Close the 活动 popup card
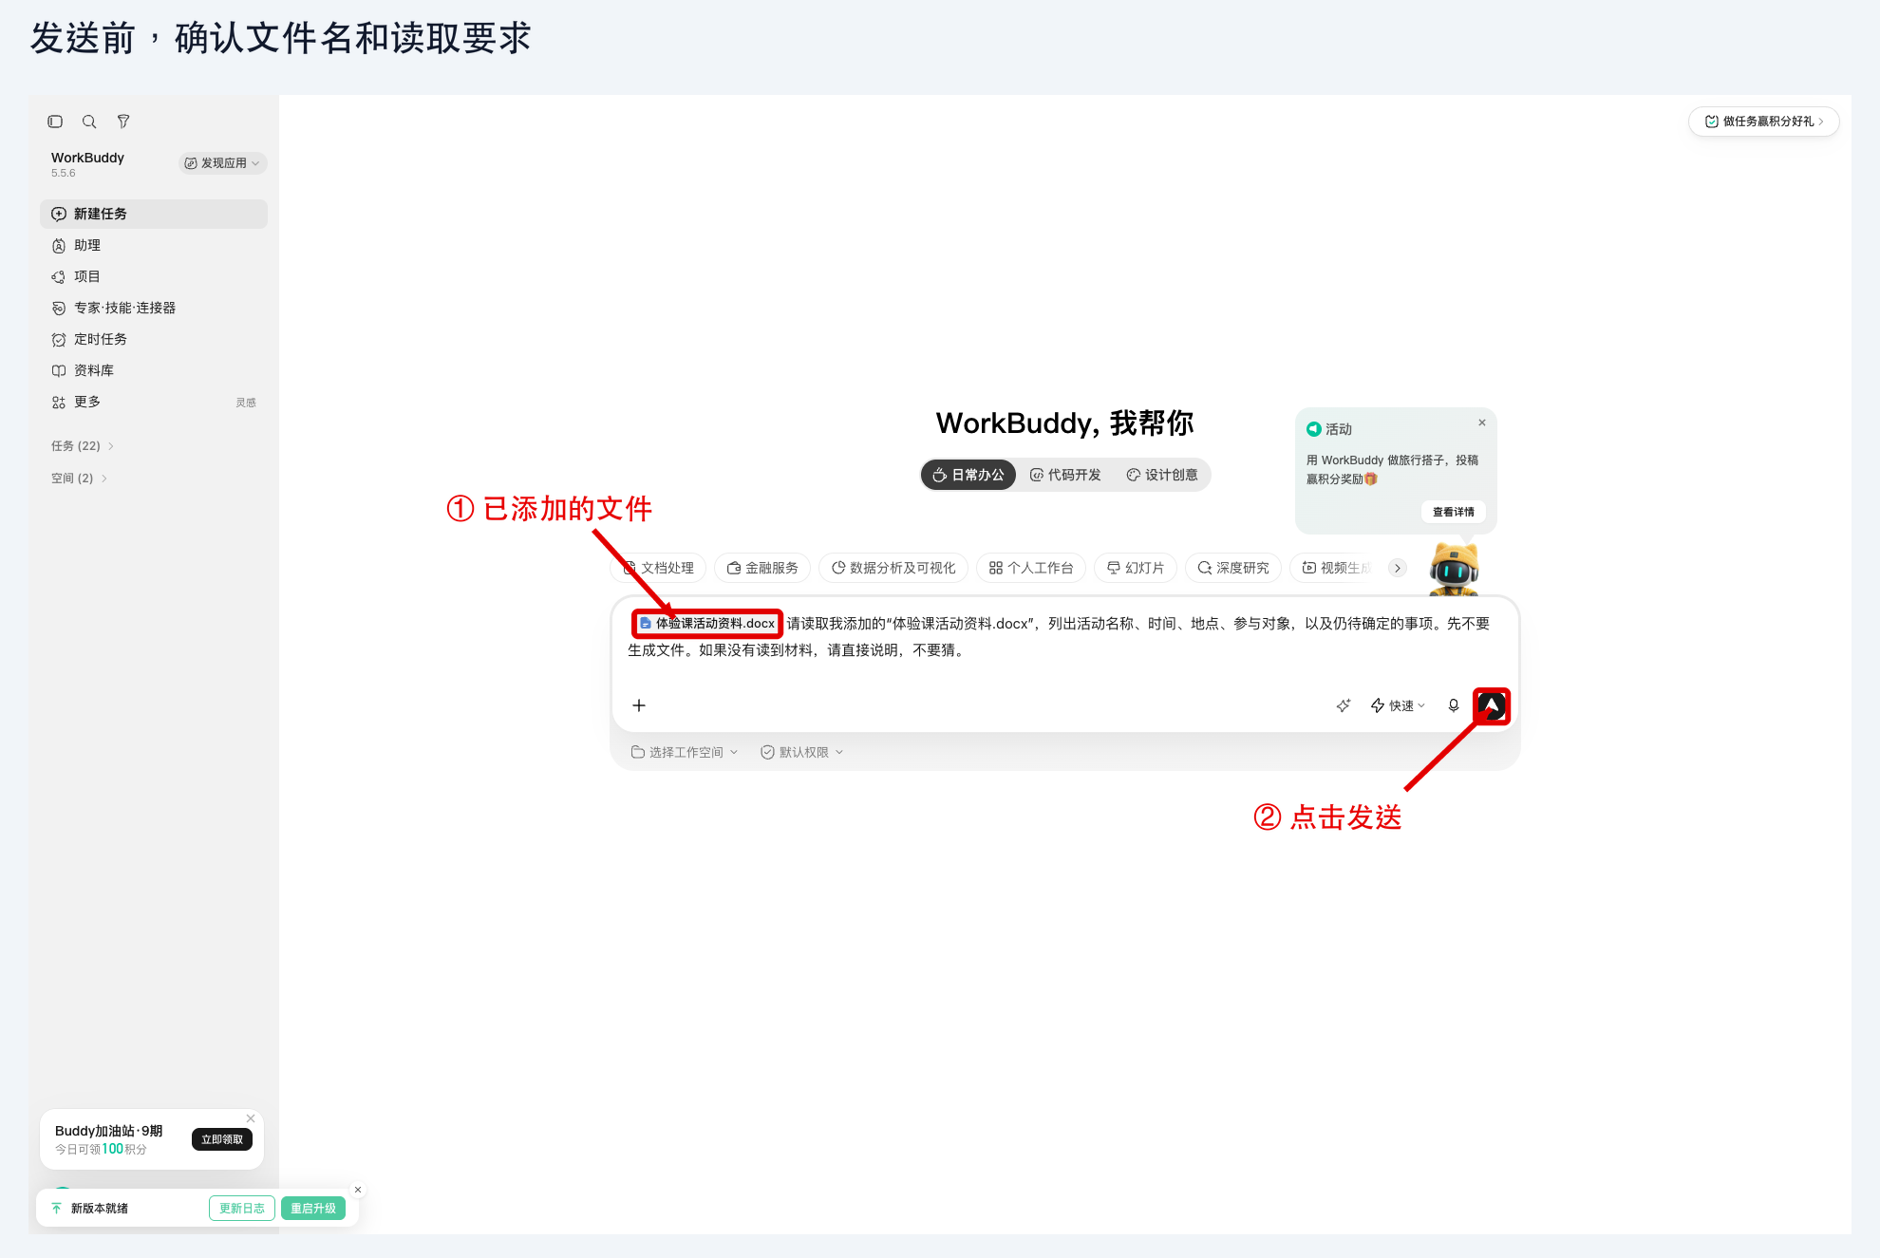The height and width of the screenshot is (1258, 1880). pos(1482,422)
